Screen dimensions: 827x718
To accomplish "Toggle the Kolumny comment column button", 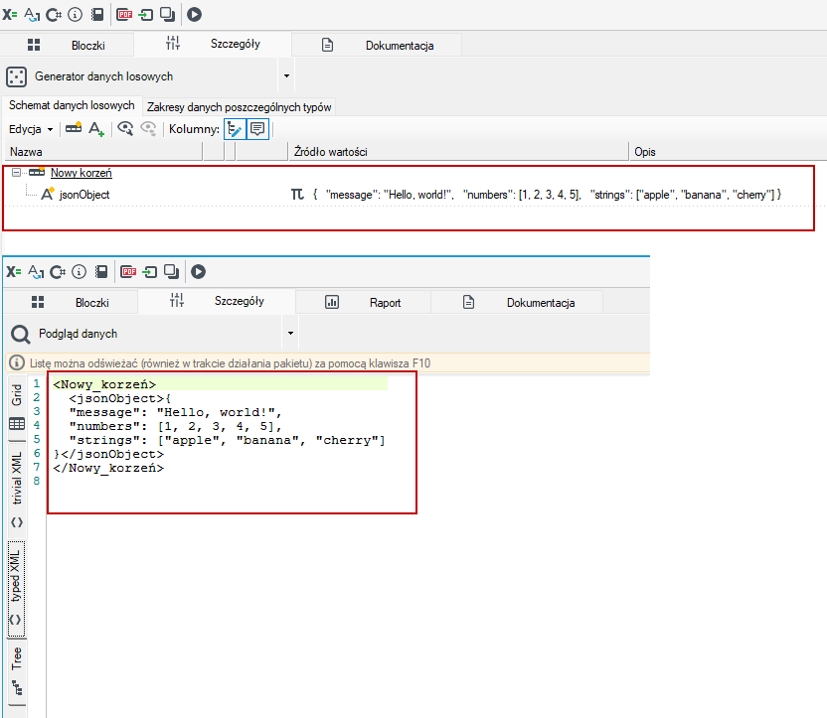I will 257,129.
